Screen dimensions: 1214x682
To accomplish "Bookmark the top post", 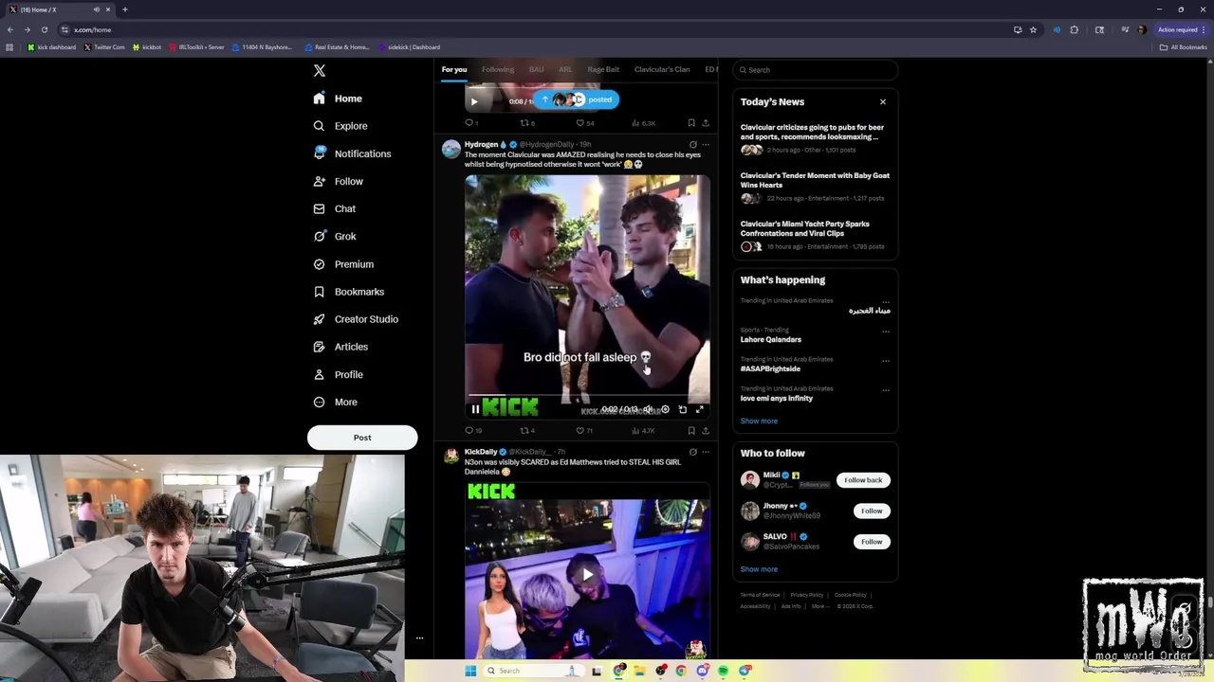I will (x=691, y=123).
